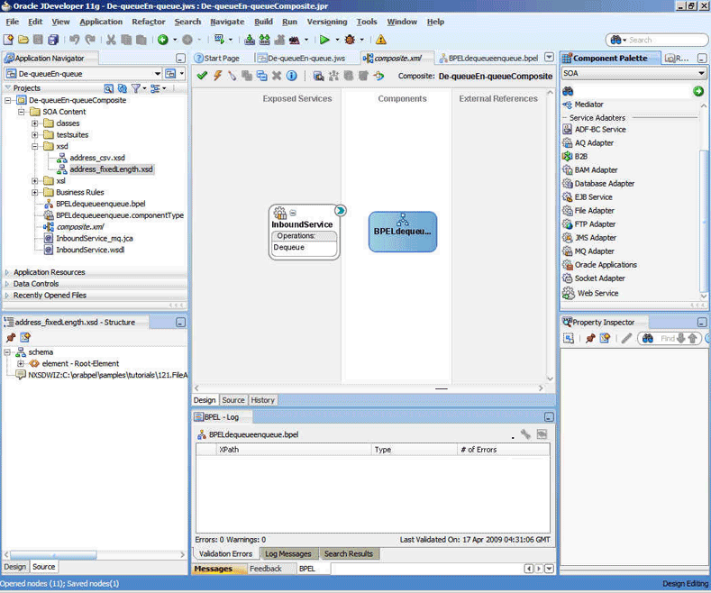Expand the Business Rules folder
711x593 pixels.
(x=35, y=192)
